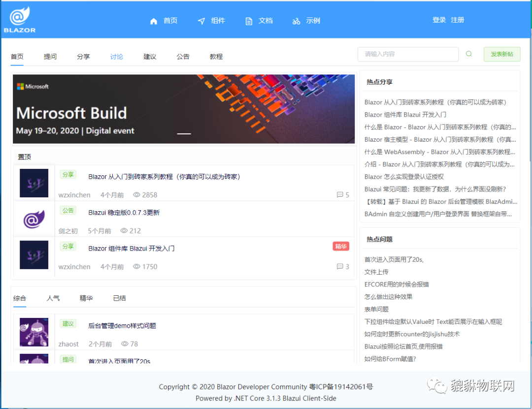Image resolution: width=532 pixels, height=409 pixels.
Task: Open hot share Blazor 宿主模型
Action: pyautogui.click(x=440, y=139)
